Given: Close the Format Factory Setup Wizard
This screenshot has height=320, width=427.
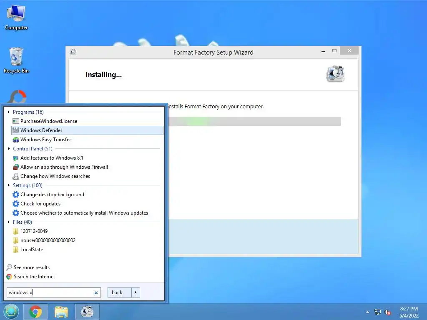Looking at the screenshot, I should [x=349, y=51].
